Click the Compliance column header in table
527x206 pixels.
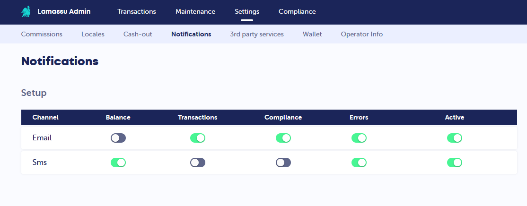point(283,118)
